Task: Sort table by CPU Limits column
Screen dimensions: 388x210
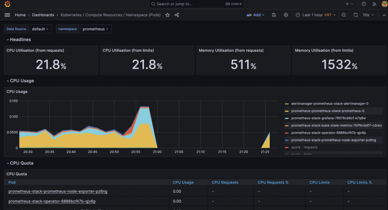Action: pyautogui.click(x=319, y=182)
